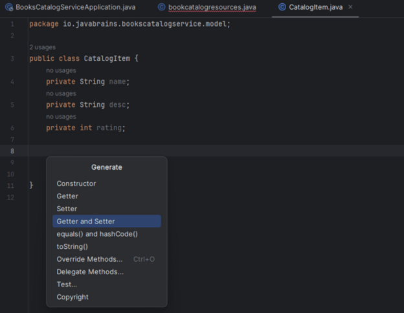Generate equals() and hashCode() methods
This screenshot has width=404, height=313.
tap(97, 234)
